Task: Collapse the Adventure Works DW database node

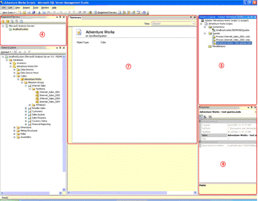Action: click(10, 66)
